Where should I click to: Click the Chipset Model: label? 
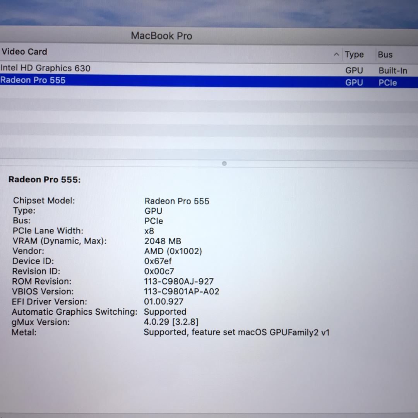click(x=44, y=200)
